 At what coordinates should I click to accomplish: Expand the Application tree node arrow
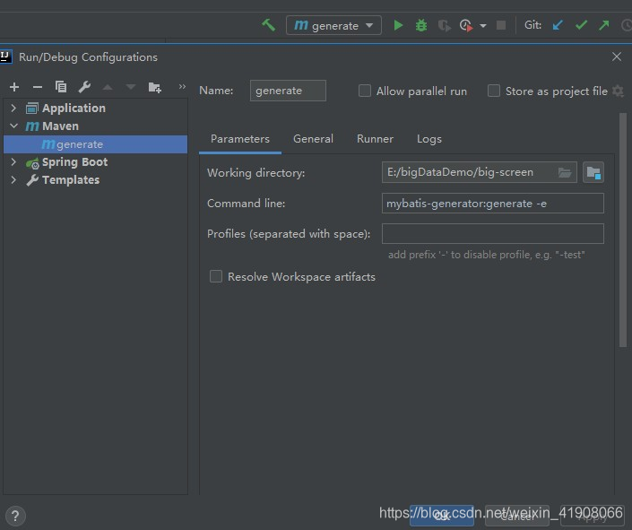(13, 108)
